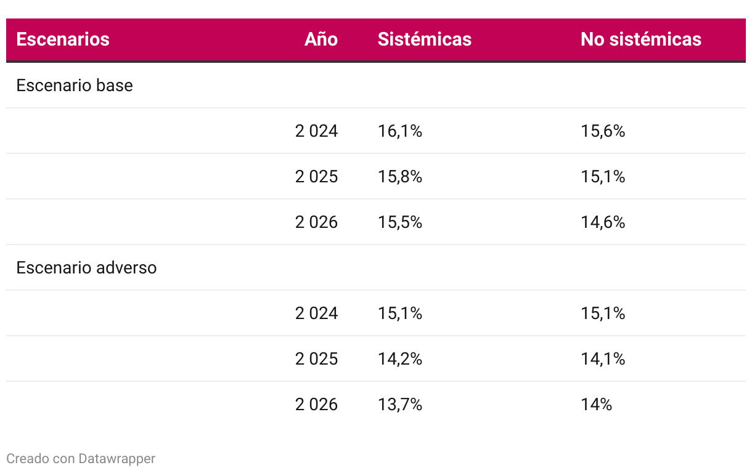Click the 14,2% Sistémicas cell
Screen dimensions: 752x473
point(399,358)
